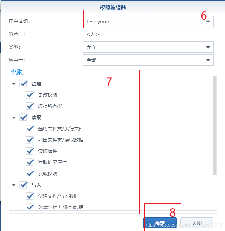Uncheck the 更改权限 checkbox
Viewport: 225px width, 231px height.
coord(30,95)
